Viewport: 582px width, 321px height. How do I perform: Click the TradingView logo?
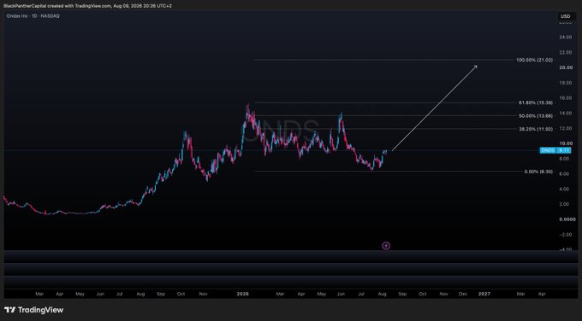33,310
